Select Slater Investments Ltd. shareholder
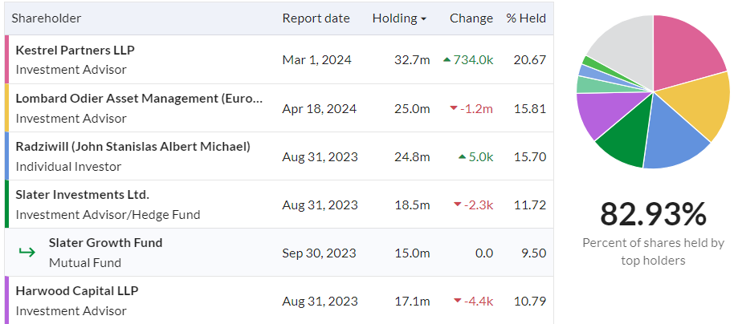The width and height of the screenshot is (738, 324). 83,194
